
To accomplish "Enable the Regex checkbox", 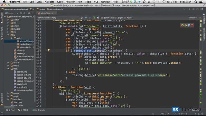I will pyautogui.click(x=116, y=18).
